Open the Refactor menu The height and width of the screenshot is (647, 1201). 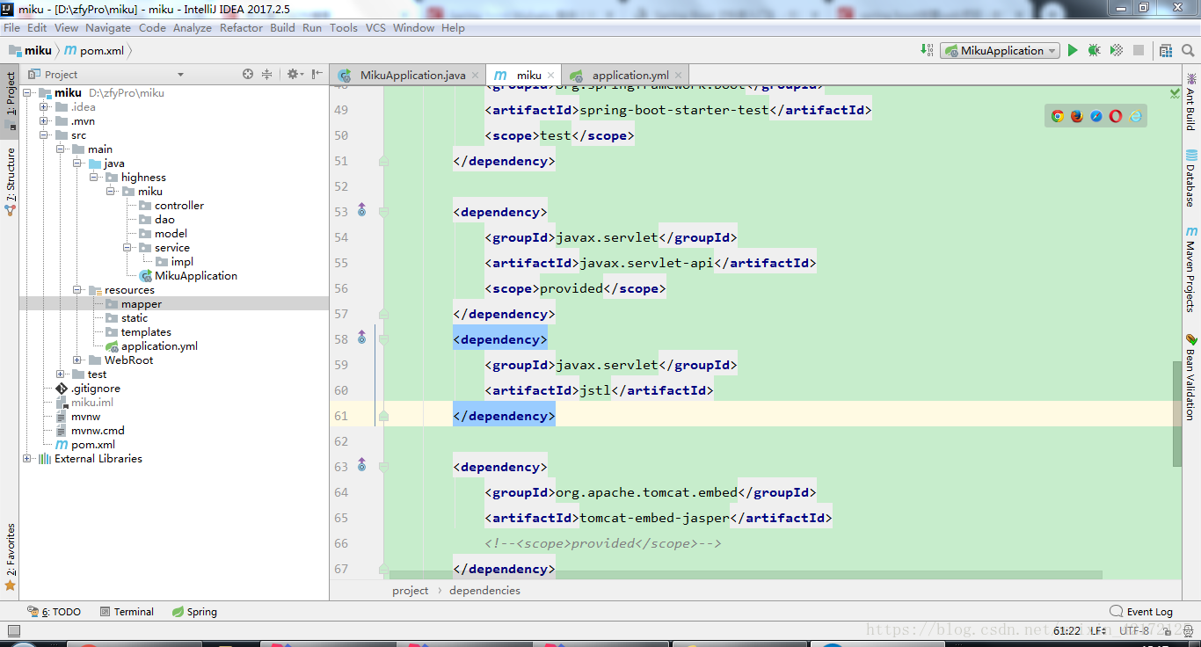point(241,28)
